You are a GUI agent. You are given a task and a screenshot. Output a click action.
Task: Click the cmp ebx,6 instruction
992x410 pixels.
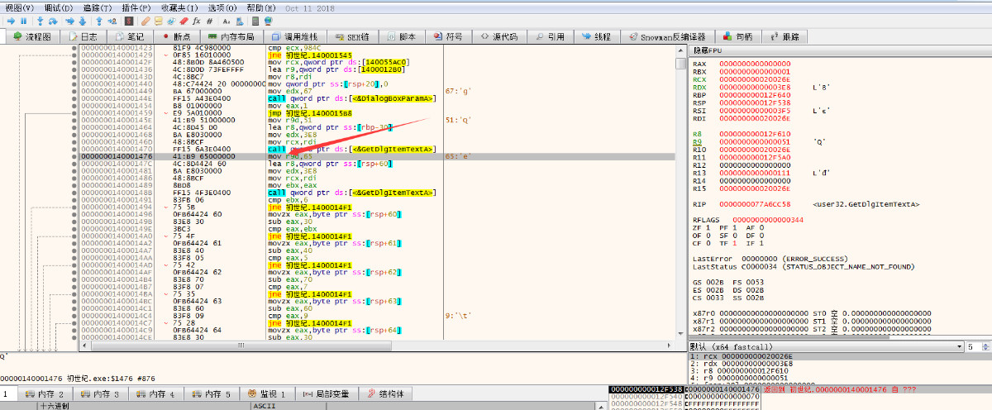[287, 198]
